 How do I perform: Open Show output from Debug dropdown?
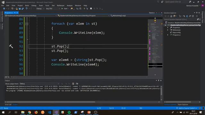pos(39,84)
